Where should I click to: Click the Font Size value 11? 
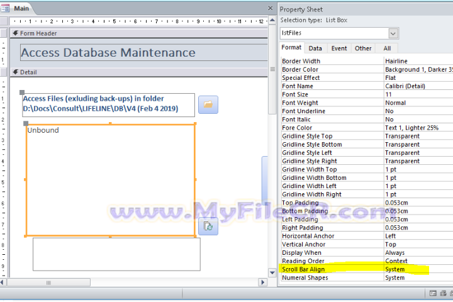[x=418, y=94]
